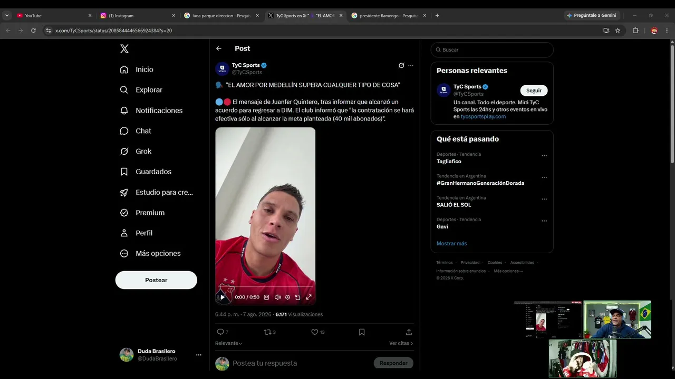The image size is (675, 379).
Task: Bookmark this page with the star
Action: tap(618, 31)
